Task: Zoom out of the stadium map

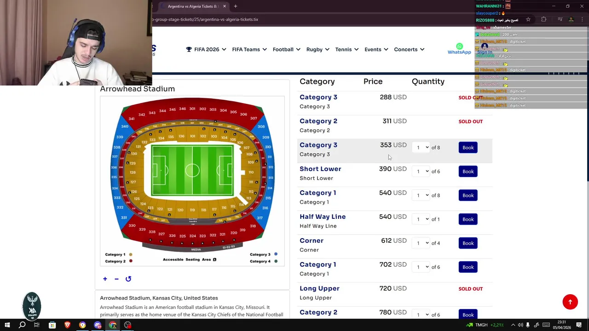Action: (116, 279)
